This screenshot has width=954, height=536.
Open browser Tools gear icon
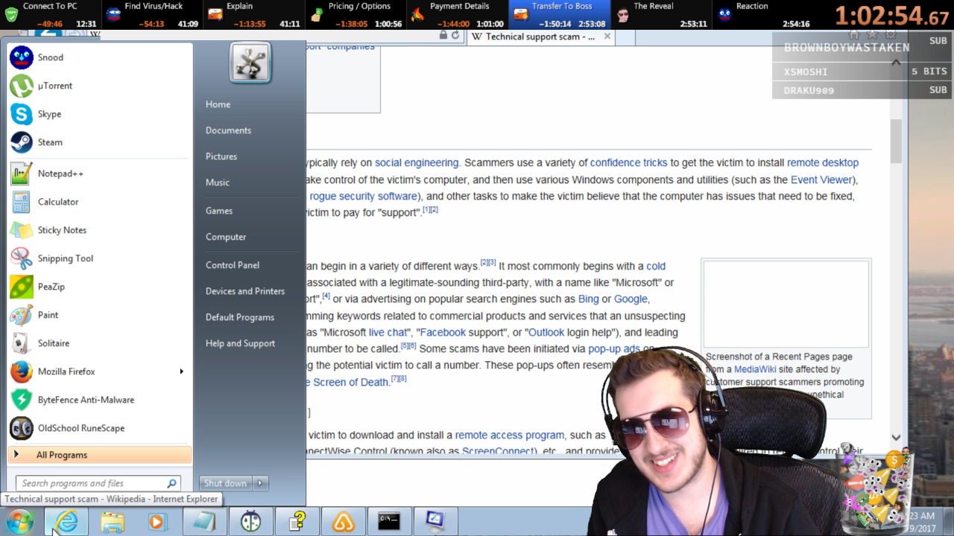click(x=890, y=35)
